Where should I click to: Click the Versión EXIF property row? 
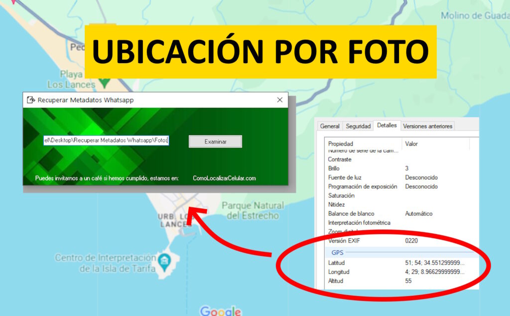[x=344, y=240]
